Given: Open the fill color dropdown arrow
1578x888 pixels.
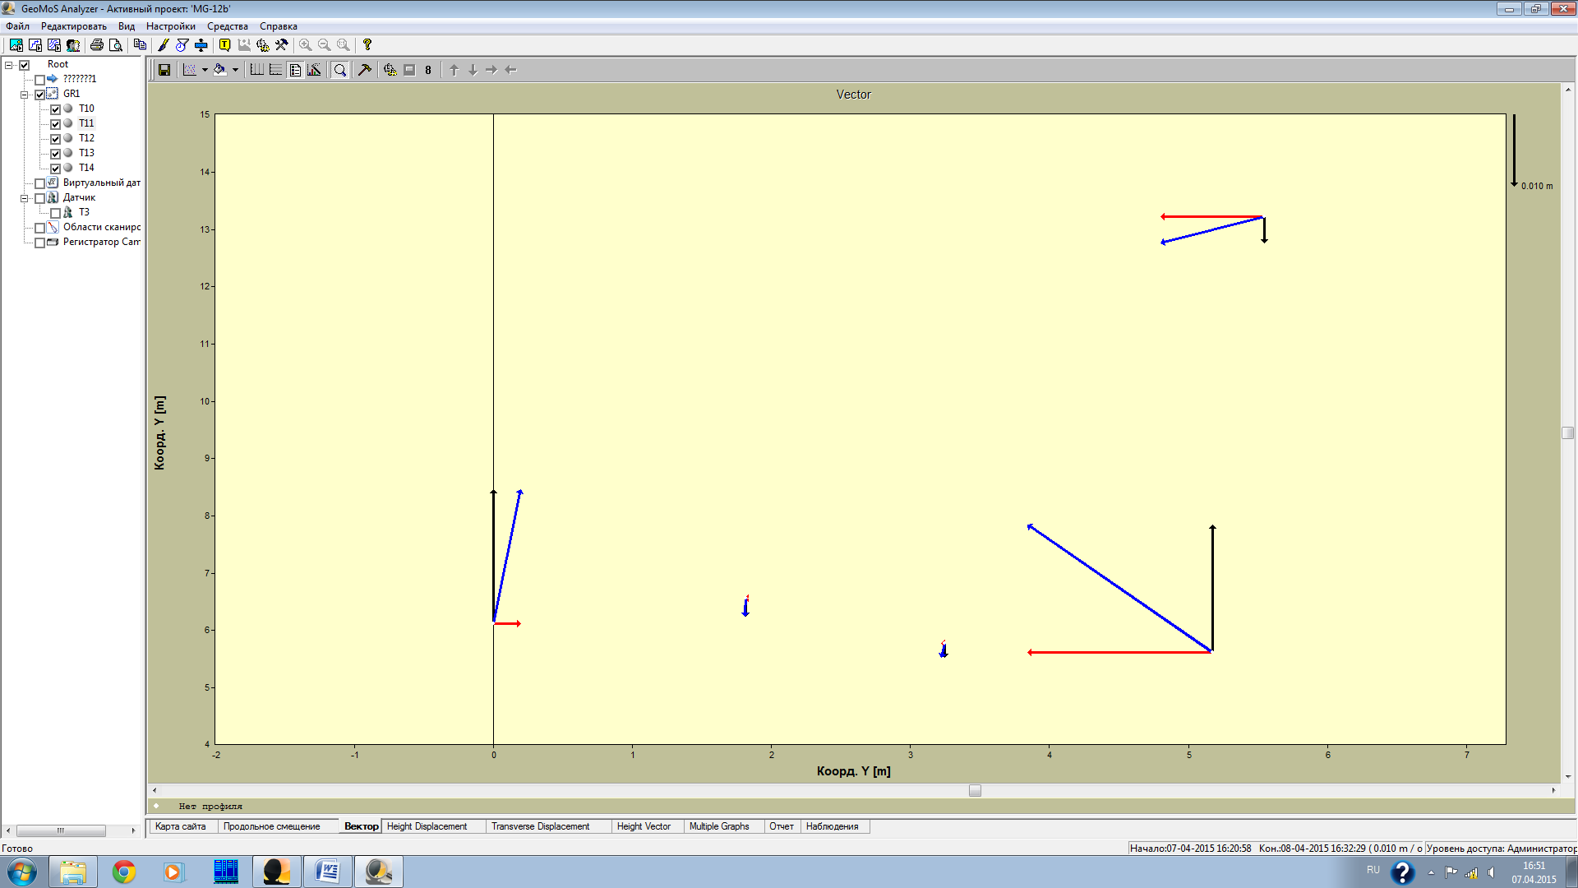Looking at the screenshot, I should tap(235, 70).
